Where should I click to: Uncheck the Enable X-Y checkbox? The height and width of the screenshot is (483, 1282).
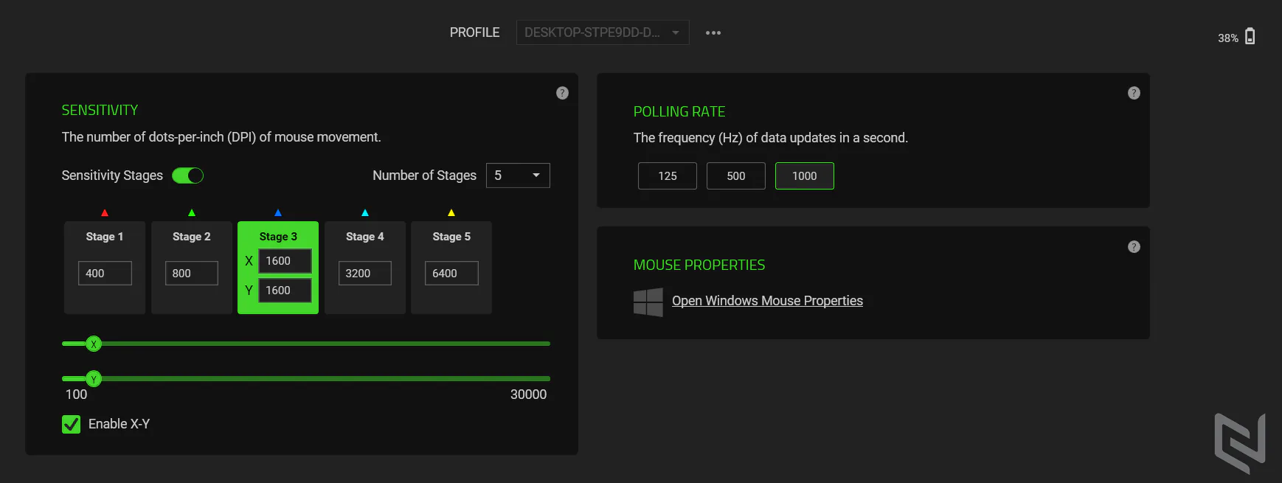pyautogui.click(x=71, y=424)
